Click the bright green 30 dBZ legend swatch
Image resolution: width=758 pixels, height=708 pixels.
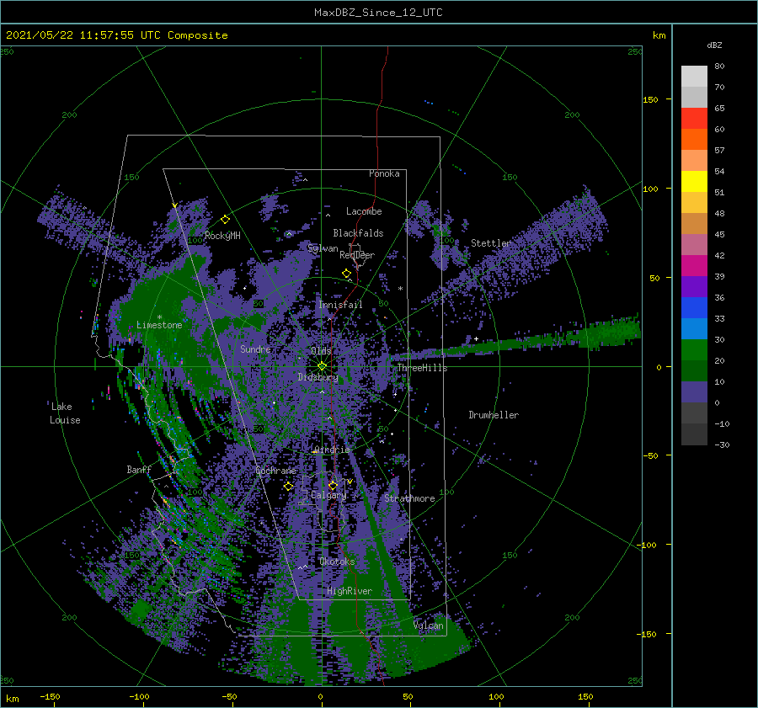[694, 350]
